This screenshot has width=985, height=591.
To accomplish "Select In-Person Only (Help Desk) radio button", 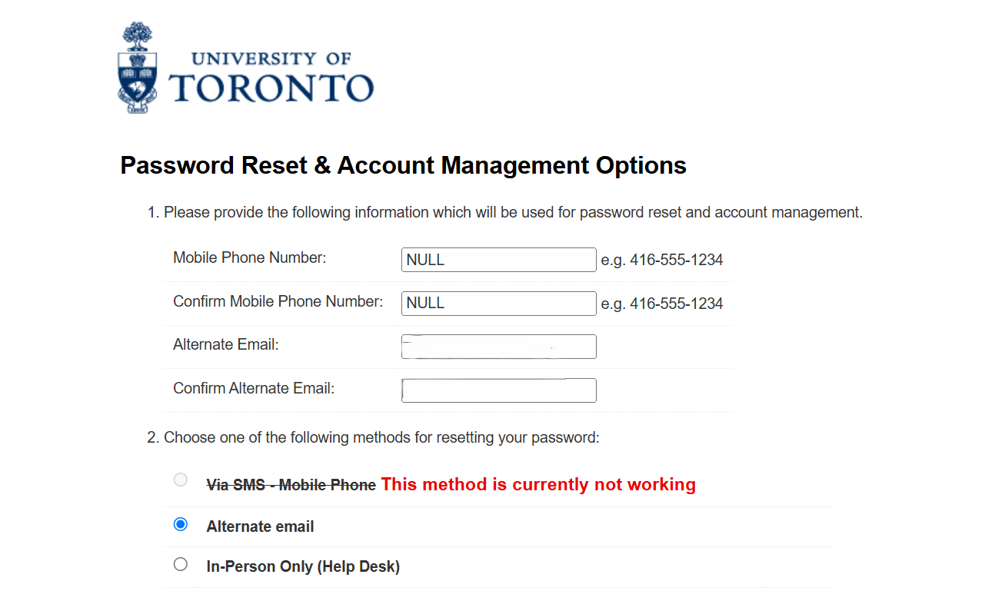I will coord(181,564).
